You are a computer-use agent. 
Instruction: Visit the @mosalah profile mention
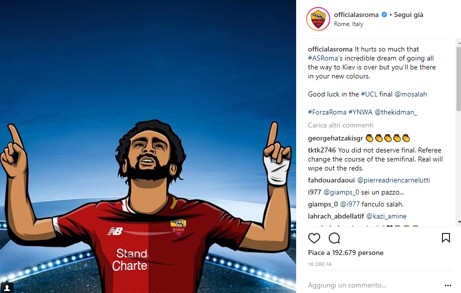point(411,94)
